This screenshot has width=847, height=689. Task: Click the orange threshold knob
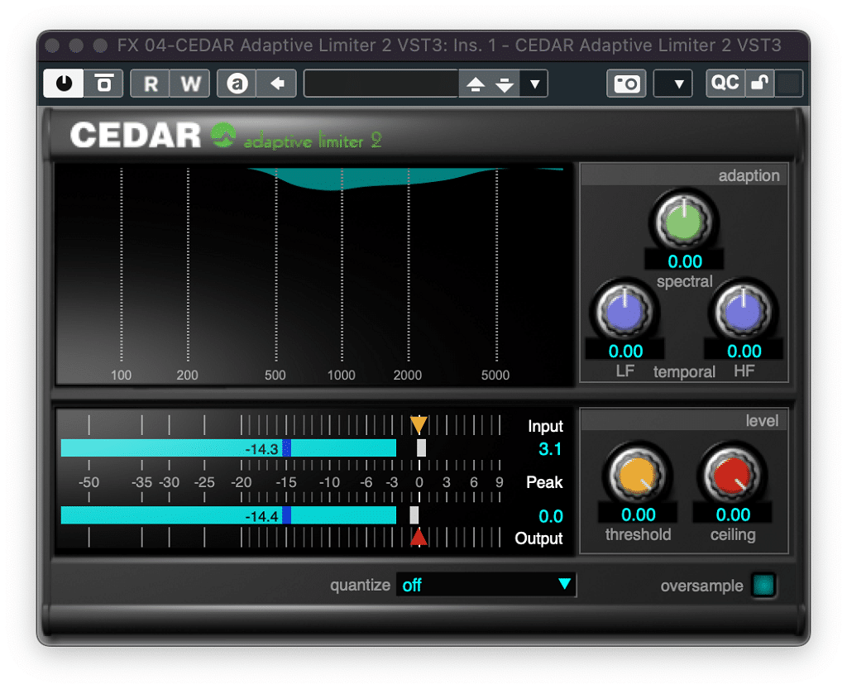[x=638, y=475]
